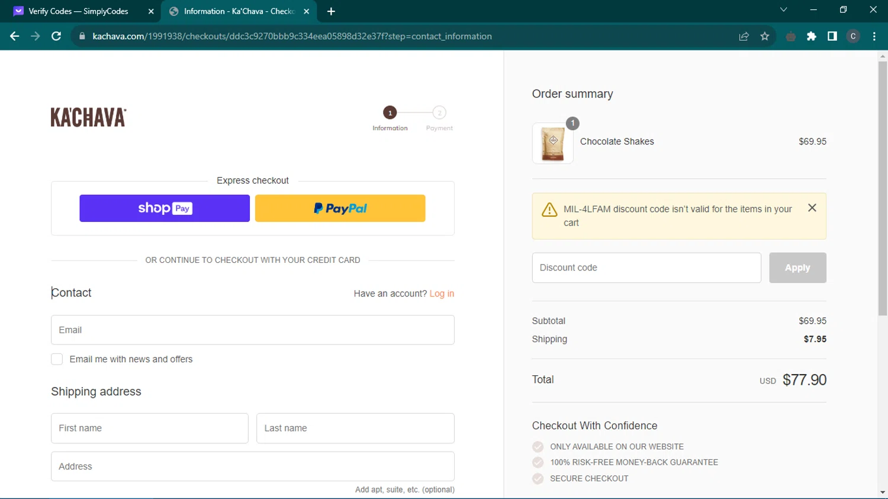The width and height of the screenshot is (888, 499).
Task: Open the tab search chevron
Action: click(x=784, y=9)
